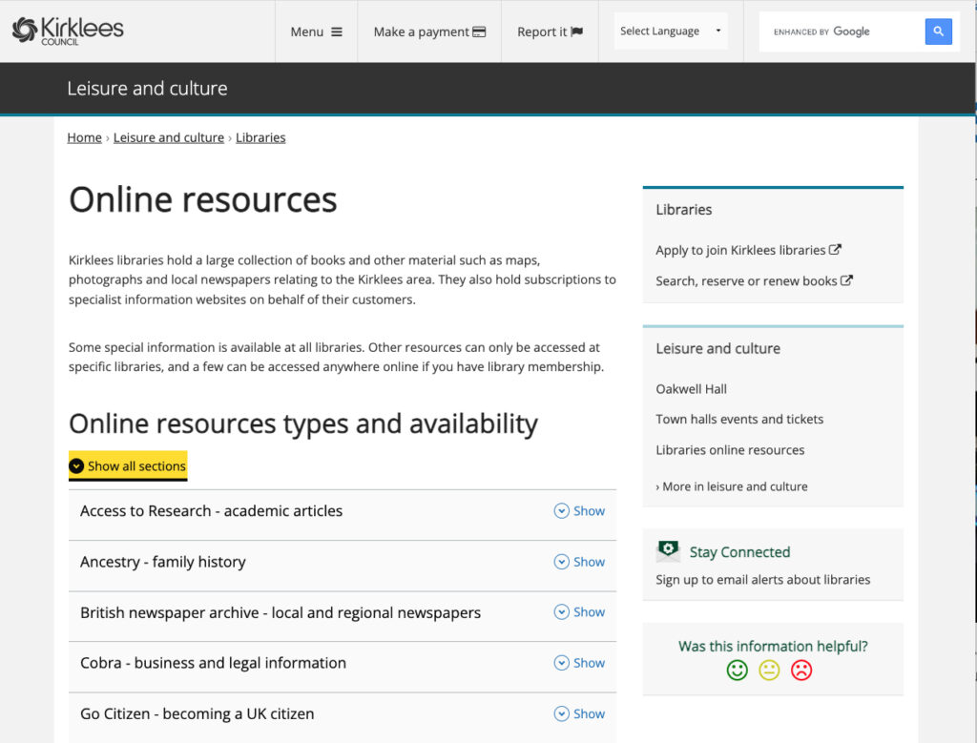Open the Select Language dropdown
This screenshot has width=977, height=743.
(671, 31)
